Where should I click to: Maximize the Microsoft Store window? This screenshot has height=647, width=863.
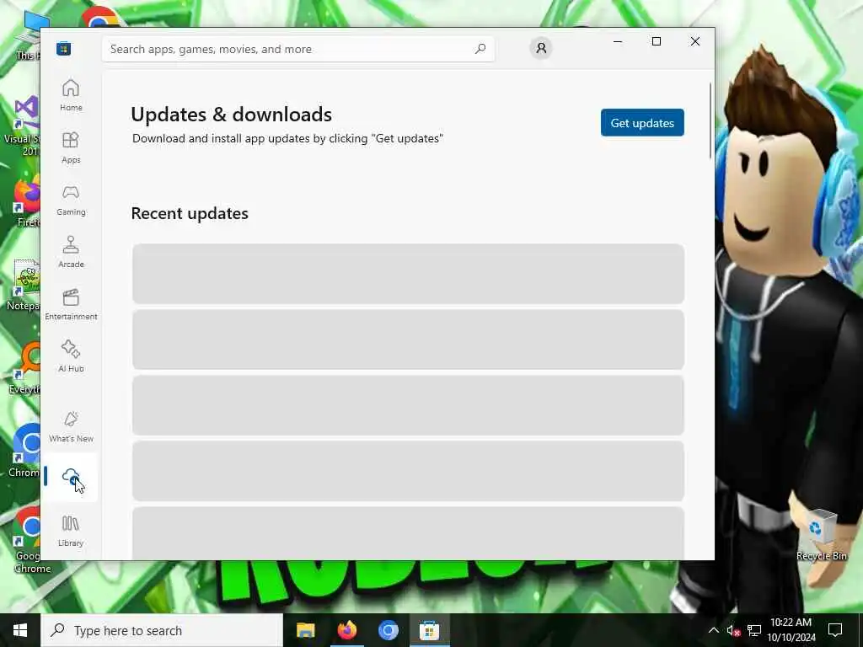(x=656, y=41)
